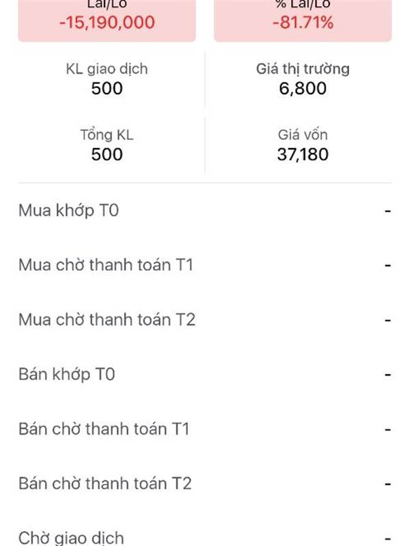
Task: Select the KL giao dịch label
Action: 107,69
